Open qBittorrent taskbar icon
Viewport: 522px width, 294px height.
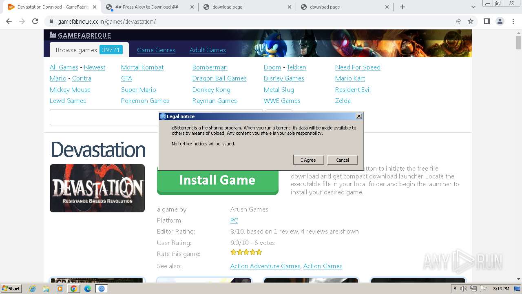click(x=101, y=289)
